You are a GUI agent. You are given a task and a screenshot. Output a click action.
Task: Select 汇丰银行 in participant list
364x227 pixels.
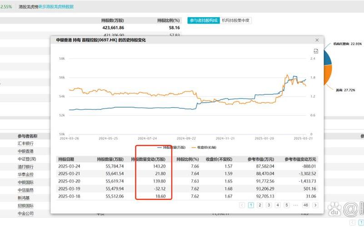25,143
